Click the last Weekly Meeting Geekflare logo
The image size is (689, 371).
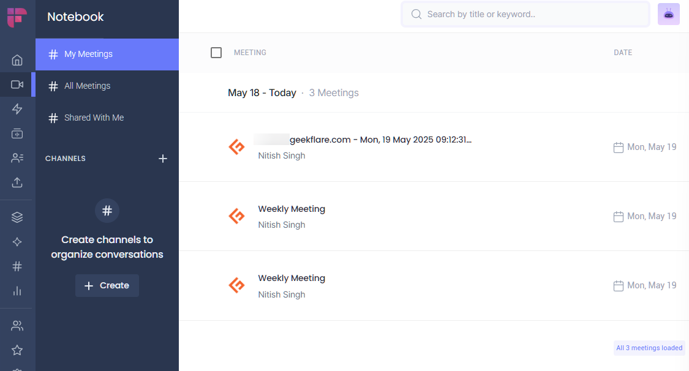(237, 285)
